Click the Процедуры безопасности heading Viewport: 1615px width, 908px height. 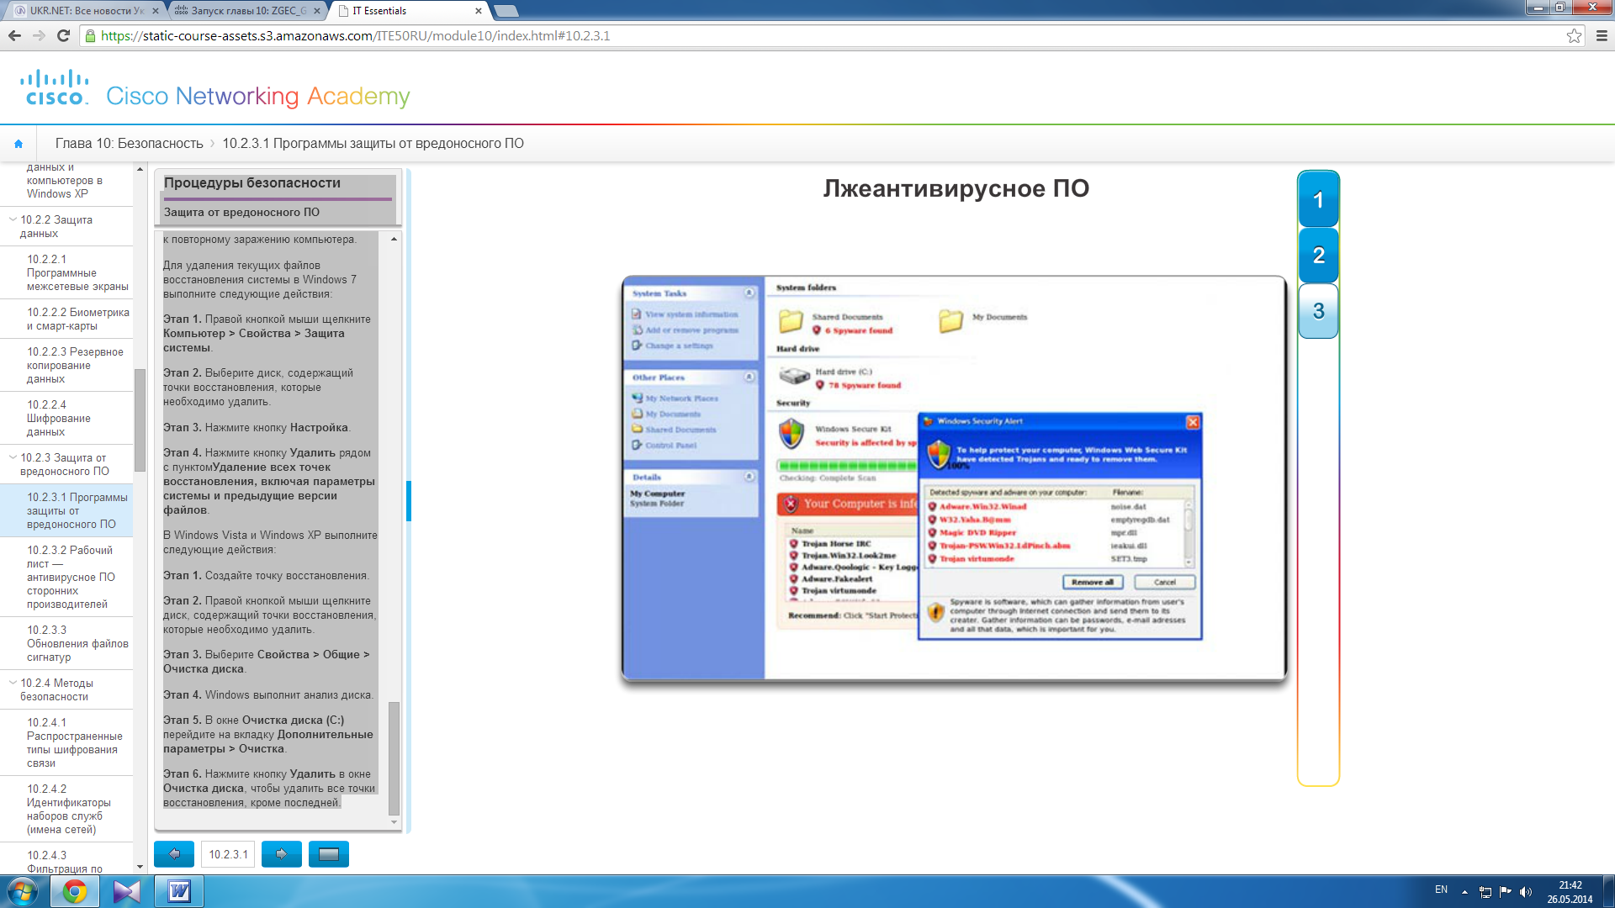(252, 183)
